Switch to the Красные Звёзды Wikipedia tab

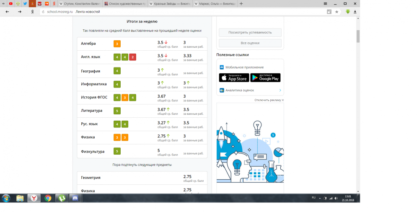170,4
